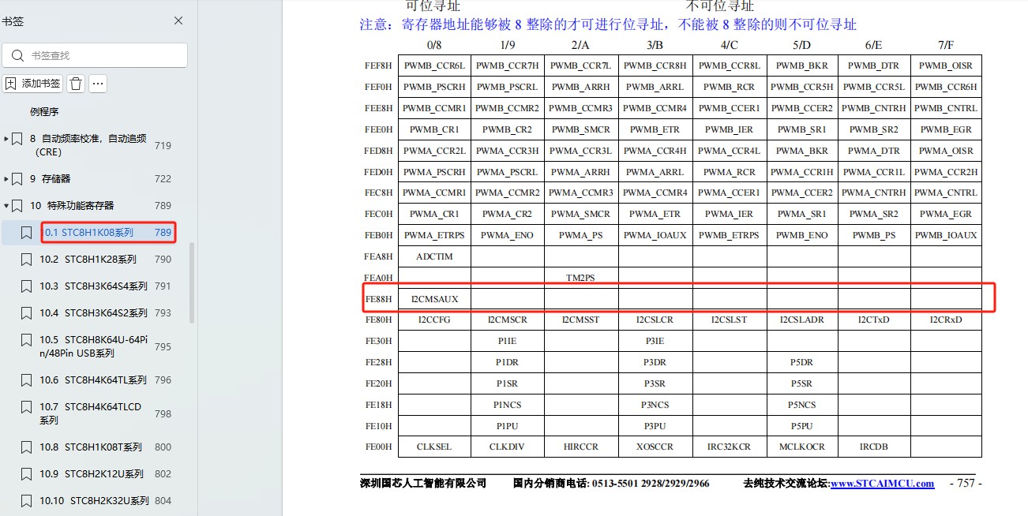
Task: Click the I2CMSAUX register cell
Action: pos(434,299)
